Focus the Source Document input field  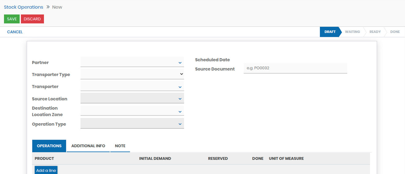coord(295,68)
